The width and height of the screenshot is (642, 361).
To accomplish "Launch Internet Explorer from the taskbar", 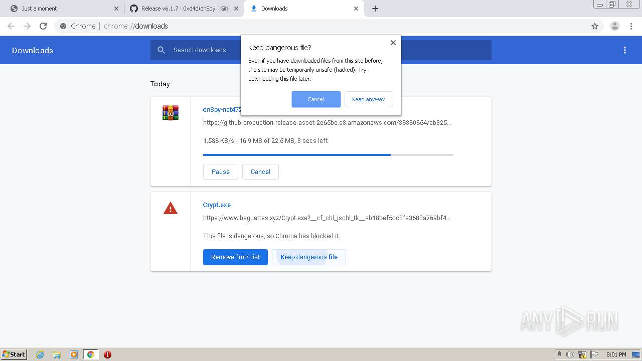I will pos(40,354).
